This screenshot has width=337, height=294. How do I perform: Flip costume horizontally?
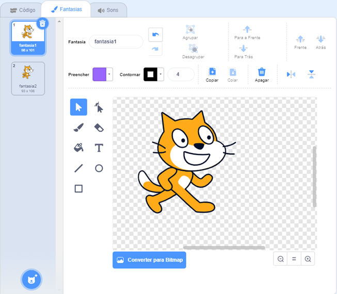291,74
